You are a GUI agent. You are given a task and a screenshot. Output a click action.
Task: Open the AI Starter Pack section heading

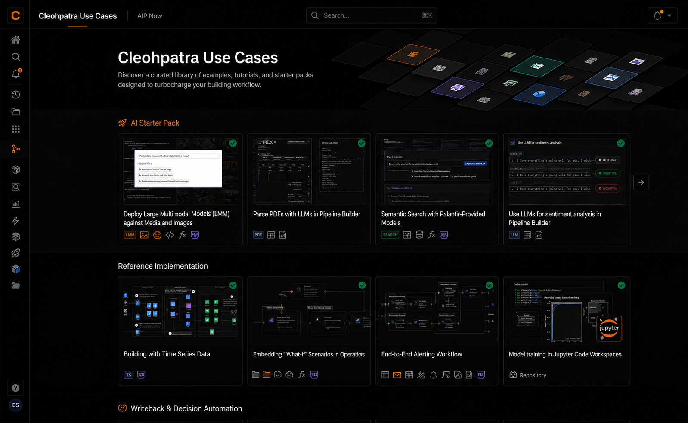155,123
